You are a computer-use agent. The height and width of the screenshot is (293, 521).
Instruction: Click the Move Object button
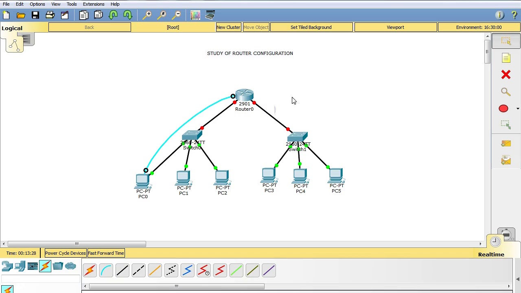point(256,27)
